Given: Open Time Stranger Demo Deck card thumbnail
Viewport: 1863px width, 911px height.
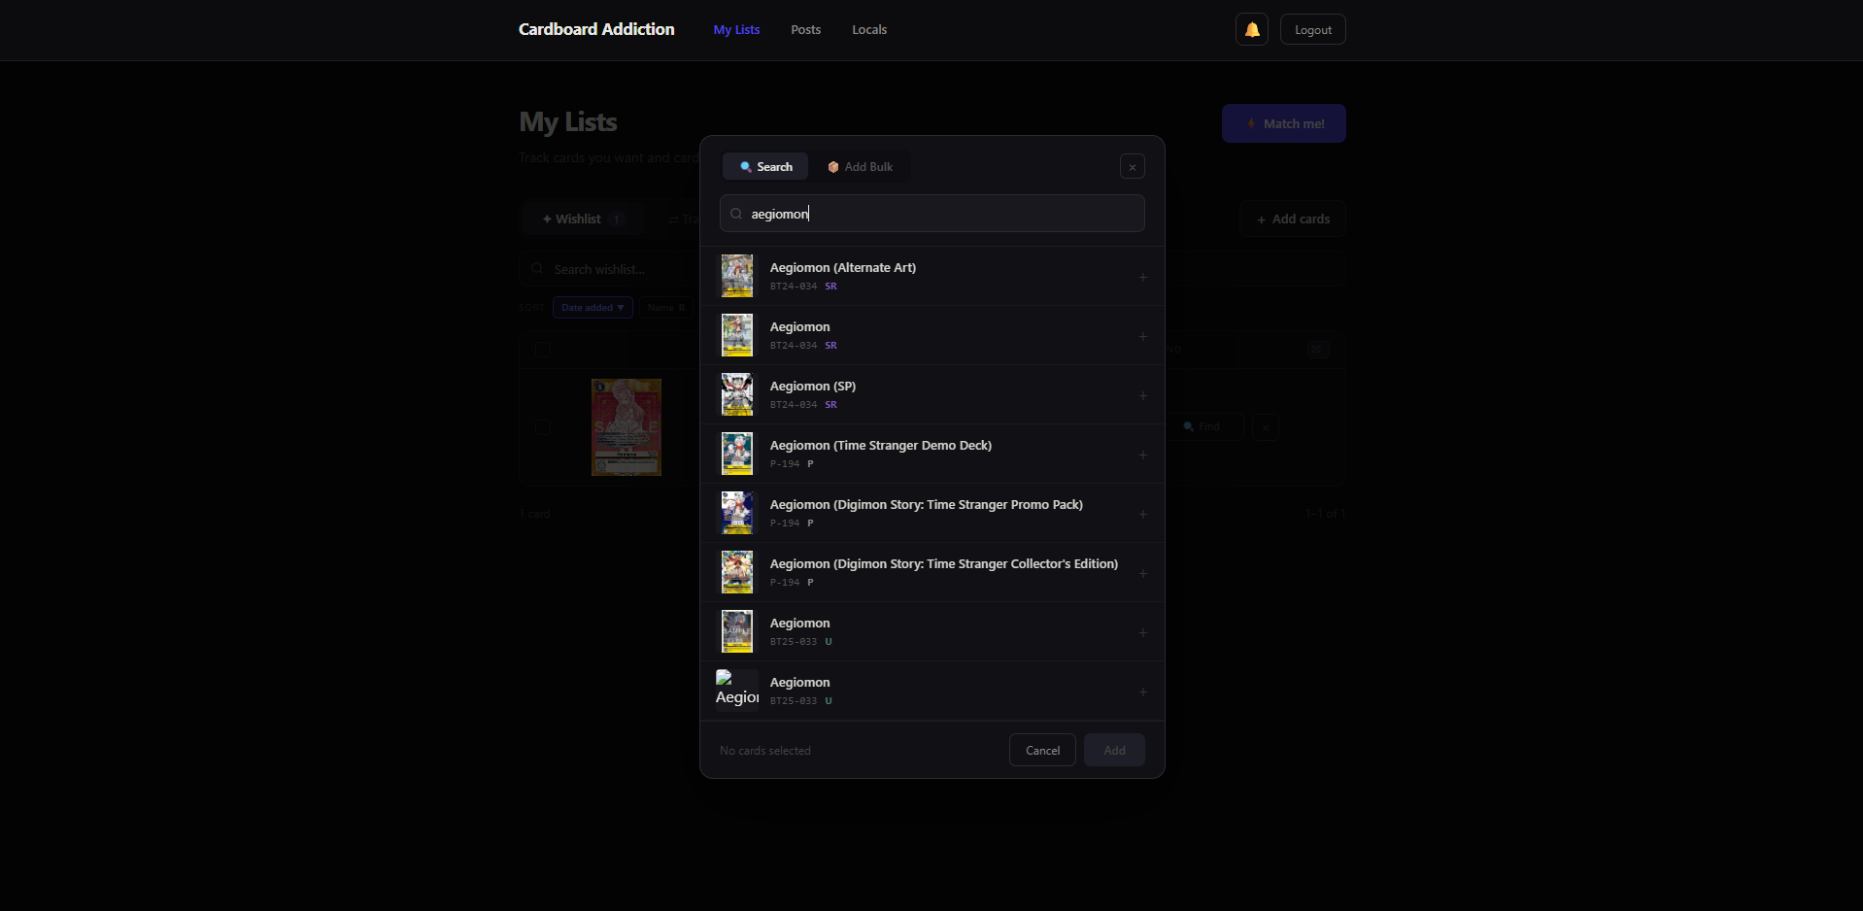Looking at the screenshot, I should [737, 454].
